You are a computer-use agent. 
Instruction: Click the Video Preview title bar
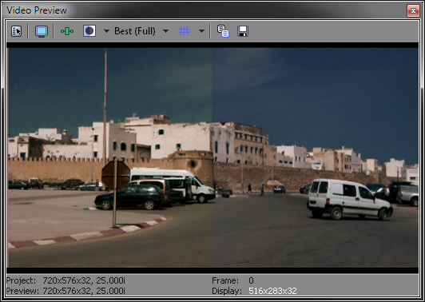pos(206,10)
